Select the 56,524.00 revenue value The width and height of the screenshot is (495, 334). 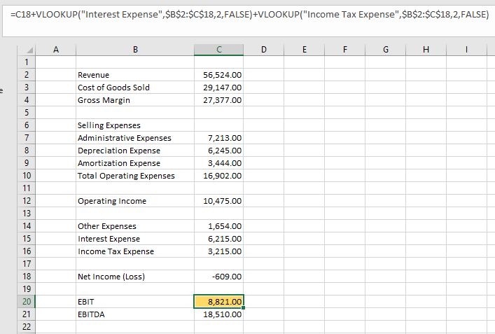tap(218, 75)
